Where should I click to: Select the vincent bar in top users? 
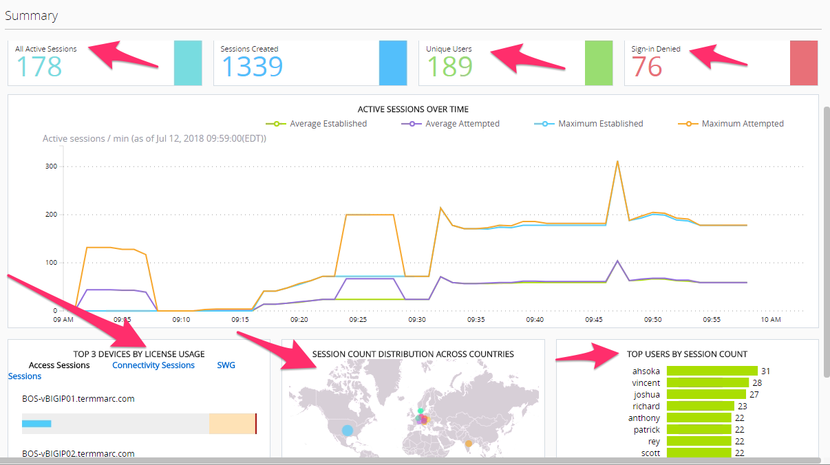click(x=707, y=382)
